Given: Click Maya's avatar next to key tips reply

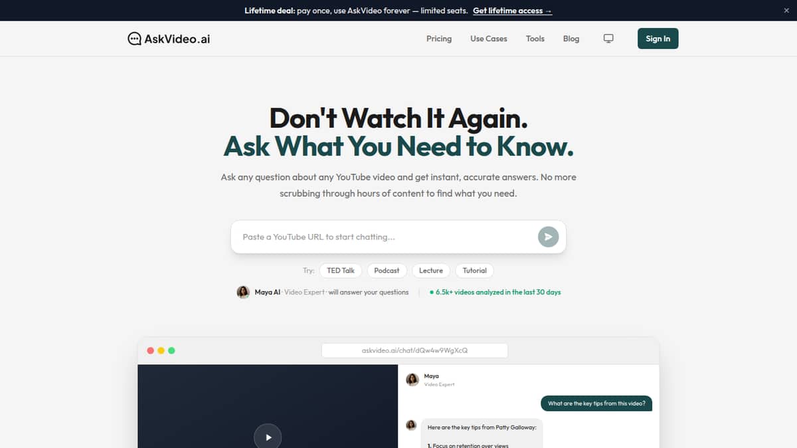Looking at the screenshot, I should [412, 425].
